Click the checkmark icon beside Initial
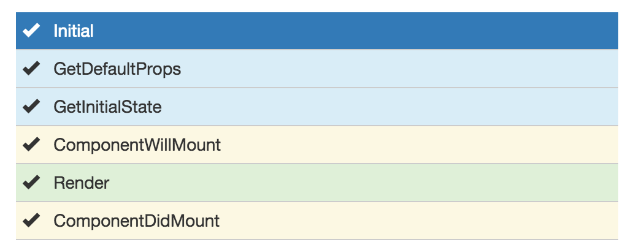The width and height of the screenshot is (633, 250). coord(31,31)
